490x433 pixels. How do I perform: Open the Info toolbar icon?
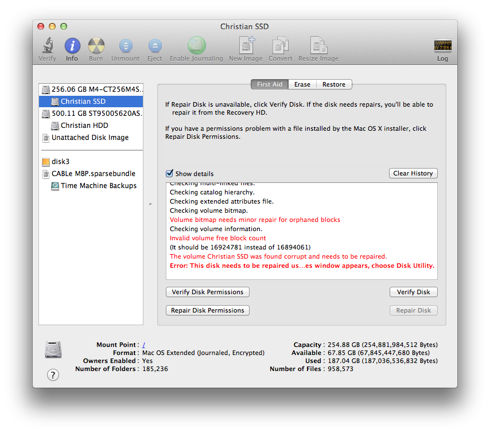[72, 46]
